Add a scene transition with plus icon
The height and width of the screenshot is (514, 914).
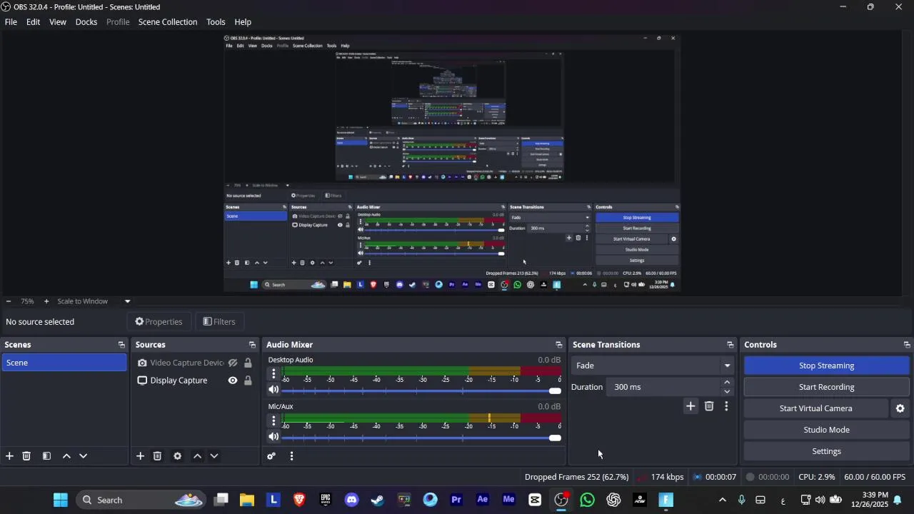[690, 406]
